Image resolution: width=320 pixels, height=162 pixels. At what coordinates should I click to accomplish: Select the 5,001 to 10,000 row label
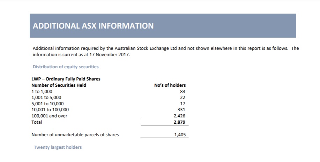[x=47, y=104]
